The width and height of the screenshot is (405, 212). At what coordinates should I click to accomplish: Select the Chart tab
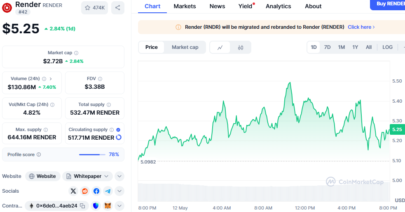[x=152, y=6]
